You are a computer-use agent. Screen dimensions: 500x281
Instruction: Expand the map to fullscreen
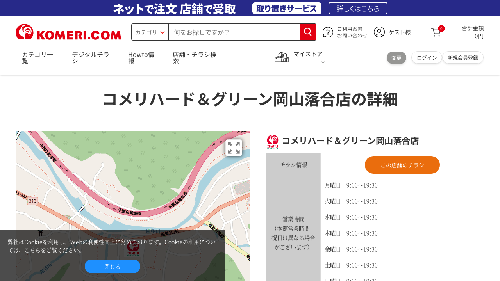click(x=234, y=148)
